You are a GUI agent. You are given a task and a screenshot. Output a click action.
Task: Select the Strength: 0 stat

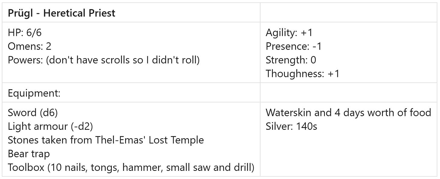click(x=291, y=60)
